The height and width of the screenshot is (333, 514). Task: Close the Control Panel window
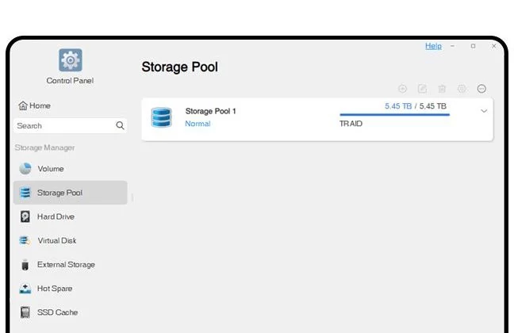click(493, 46)
